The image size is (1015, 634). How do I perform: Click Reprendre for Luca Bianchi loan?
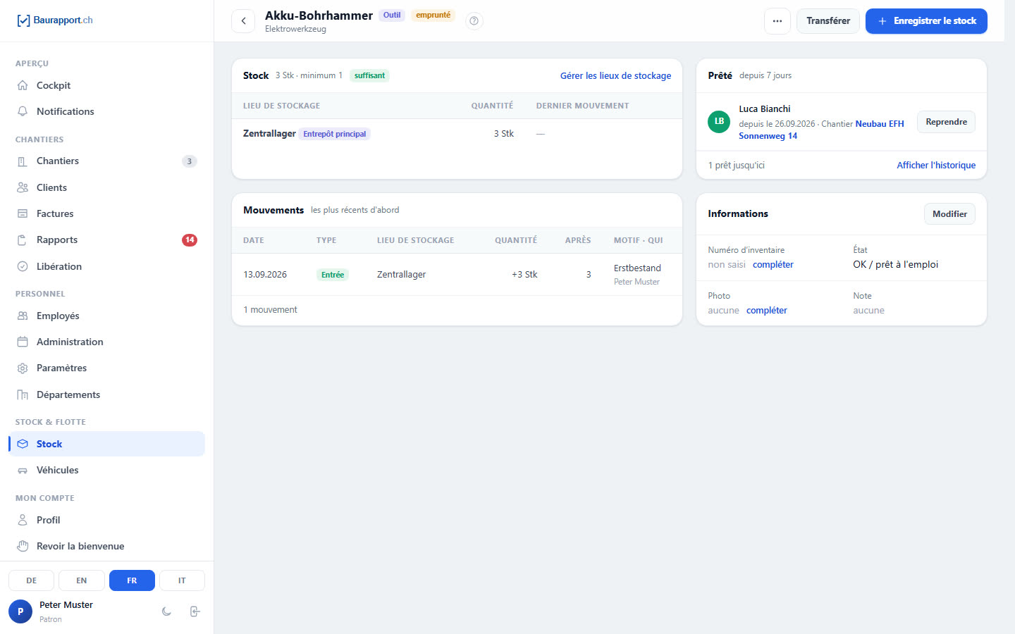click(x=946, y=122)
